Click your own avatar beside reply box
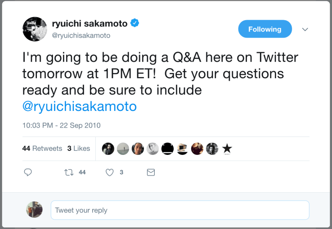The image size is (332, 229). (35, 210)
